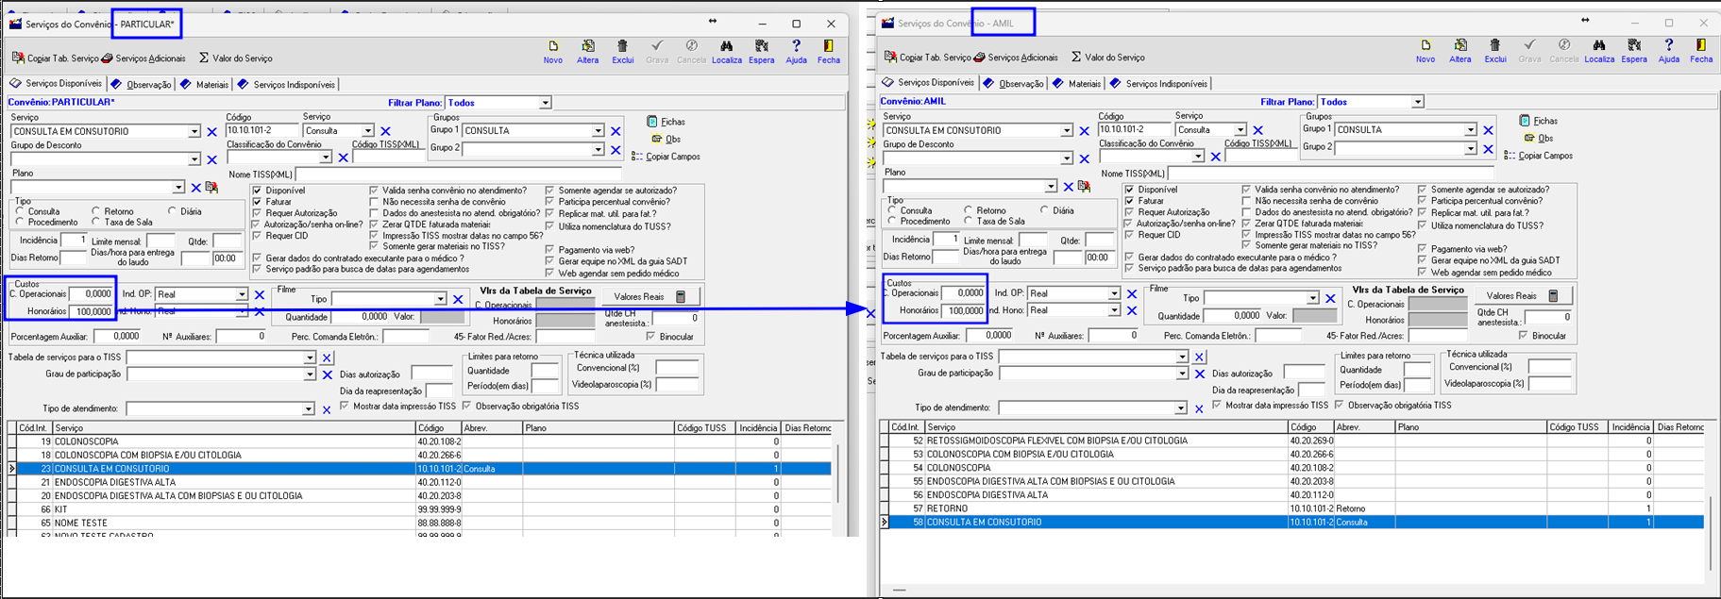
Task: Open Ajuda help in AMIL window
Action: point(1669,51)
